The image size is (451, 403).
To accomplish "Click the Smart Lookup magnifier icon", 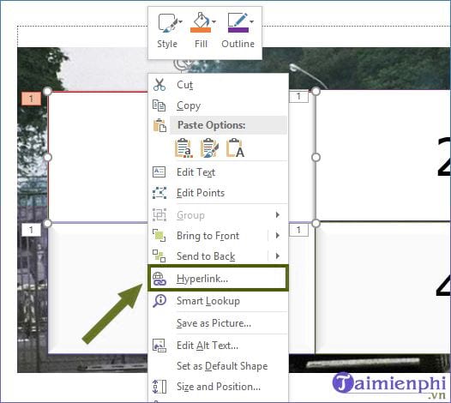I will pyautogui.click(x=159, y=301).
